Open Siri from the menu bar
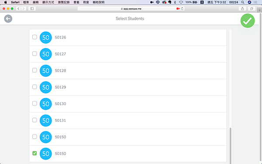The width and height of the screenshot is (262, 164). click(x=249, y=2)
